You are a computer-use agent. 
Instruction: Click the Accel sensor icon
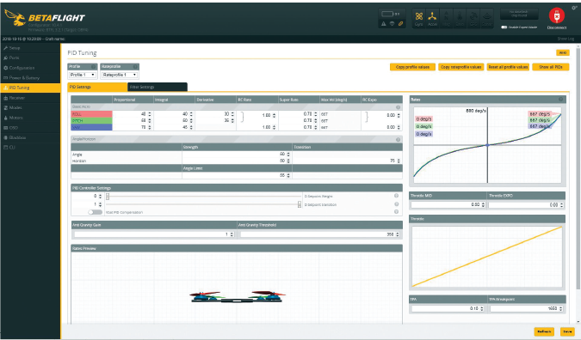[x=432, y=18]
